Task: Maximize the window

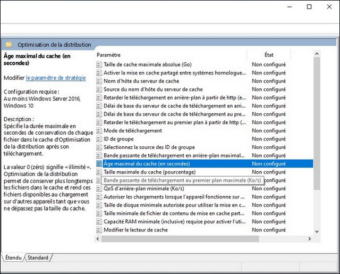Action: point(309,7)
